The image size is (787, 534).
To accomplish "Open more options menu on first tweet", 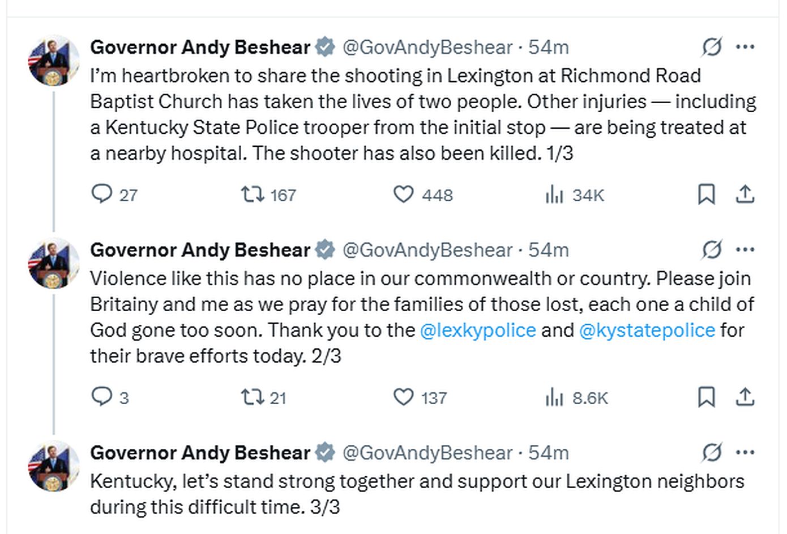I will 745,47.
